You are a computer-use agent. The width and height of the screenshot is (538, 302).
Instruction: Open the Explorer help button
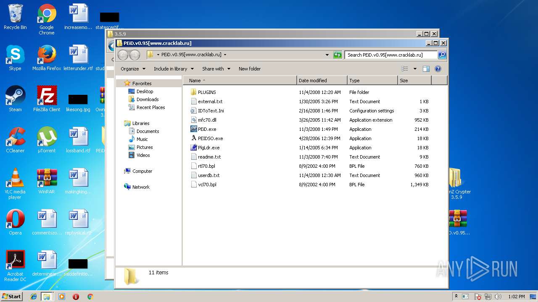438,69
